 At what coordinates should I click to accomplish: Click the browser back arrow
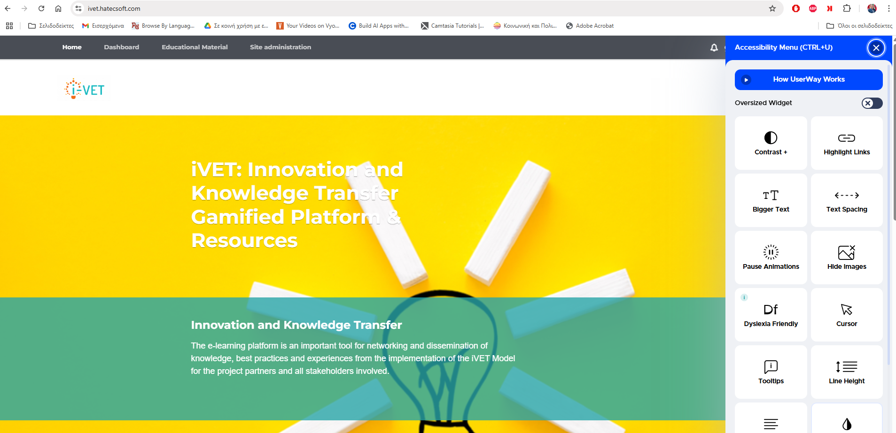[8, 8]
